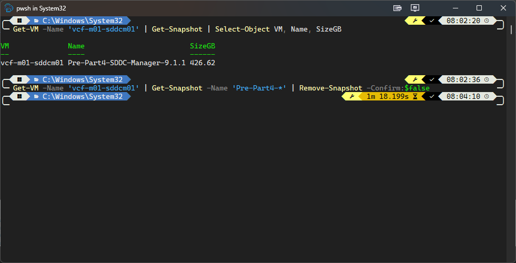The height and width of the screenshot is (263, 516).
Task: Click the 'Name' column header
Action: click(x=76, y=46)
